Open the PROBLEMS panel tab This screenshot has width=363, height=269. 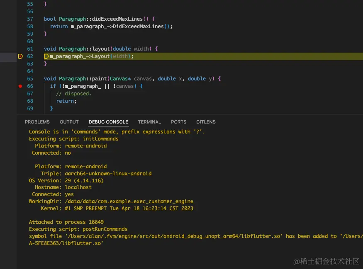pos(37,122)
